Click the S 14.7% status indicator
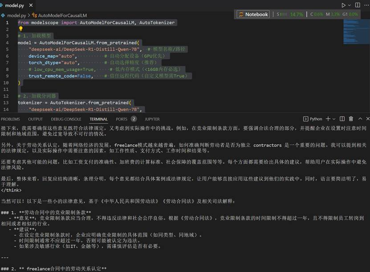This screenshot has height=272, width=370. (x=290, y=14)
